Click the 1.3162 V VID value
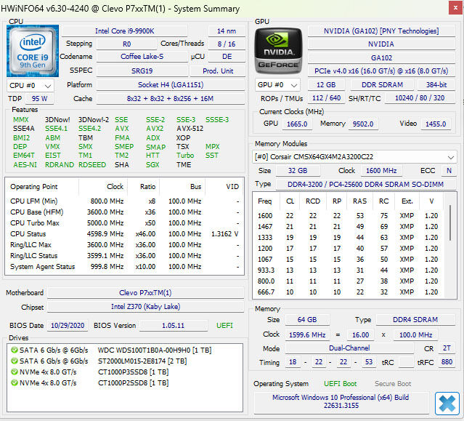Viewport: 464px width, 421px height. pyautogui.click(x=224, y=233)
